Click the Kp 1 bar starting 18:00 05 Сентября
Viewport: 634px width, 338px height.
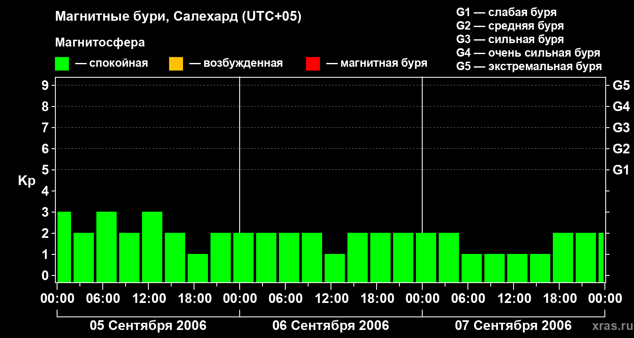point(198,268)
